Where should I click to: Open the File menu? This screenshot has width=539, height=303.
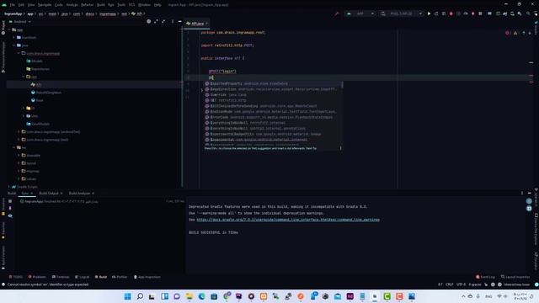[13, 5]
